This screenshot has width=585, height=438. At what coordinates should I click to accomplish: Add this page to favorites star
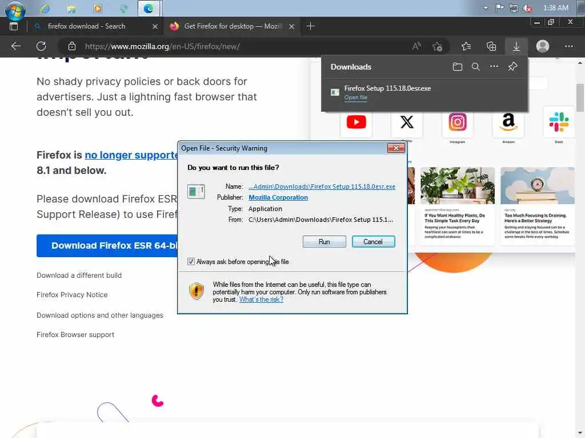pyautogui.click(x=437, y=46)
